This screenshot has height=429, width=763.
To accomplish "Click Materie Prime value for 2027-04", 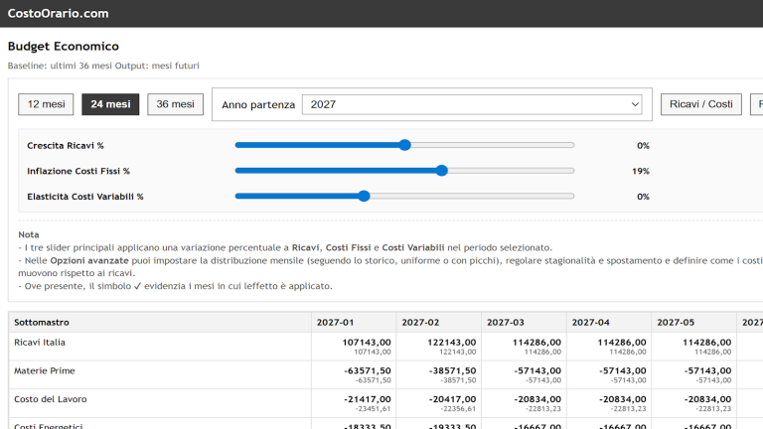I will [x=623, y=371].
